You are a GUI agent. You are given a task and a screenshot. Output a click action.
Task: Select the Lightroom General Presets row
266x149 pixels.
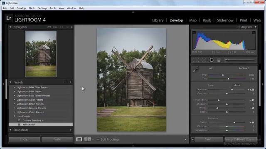tap(41, 108)
